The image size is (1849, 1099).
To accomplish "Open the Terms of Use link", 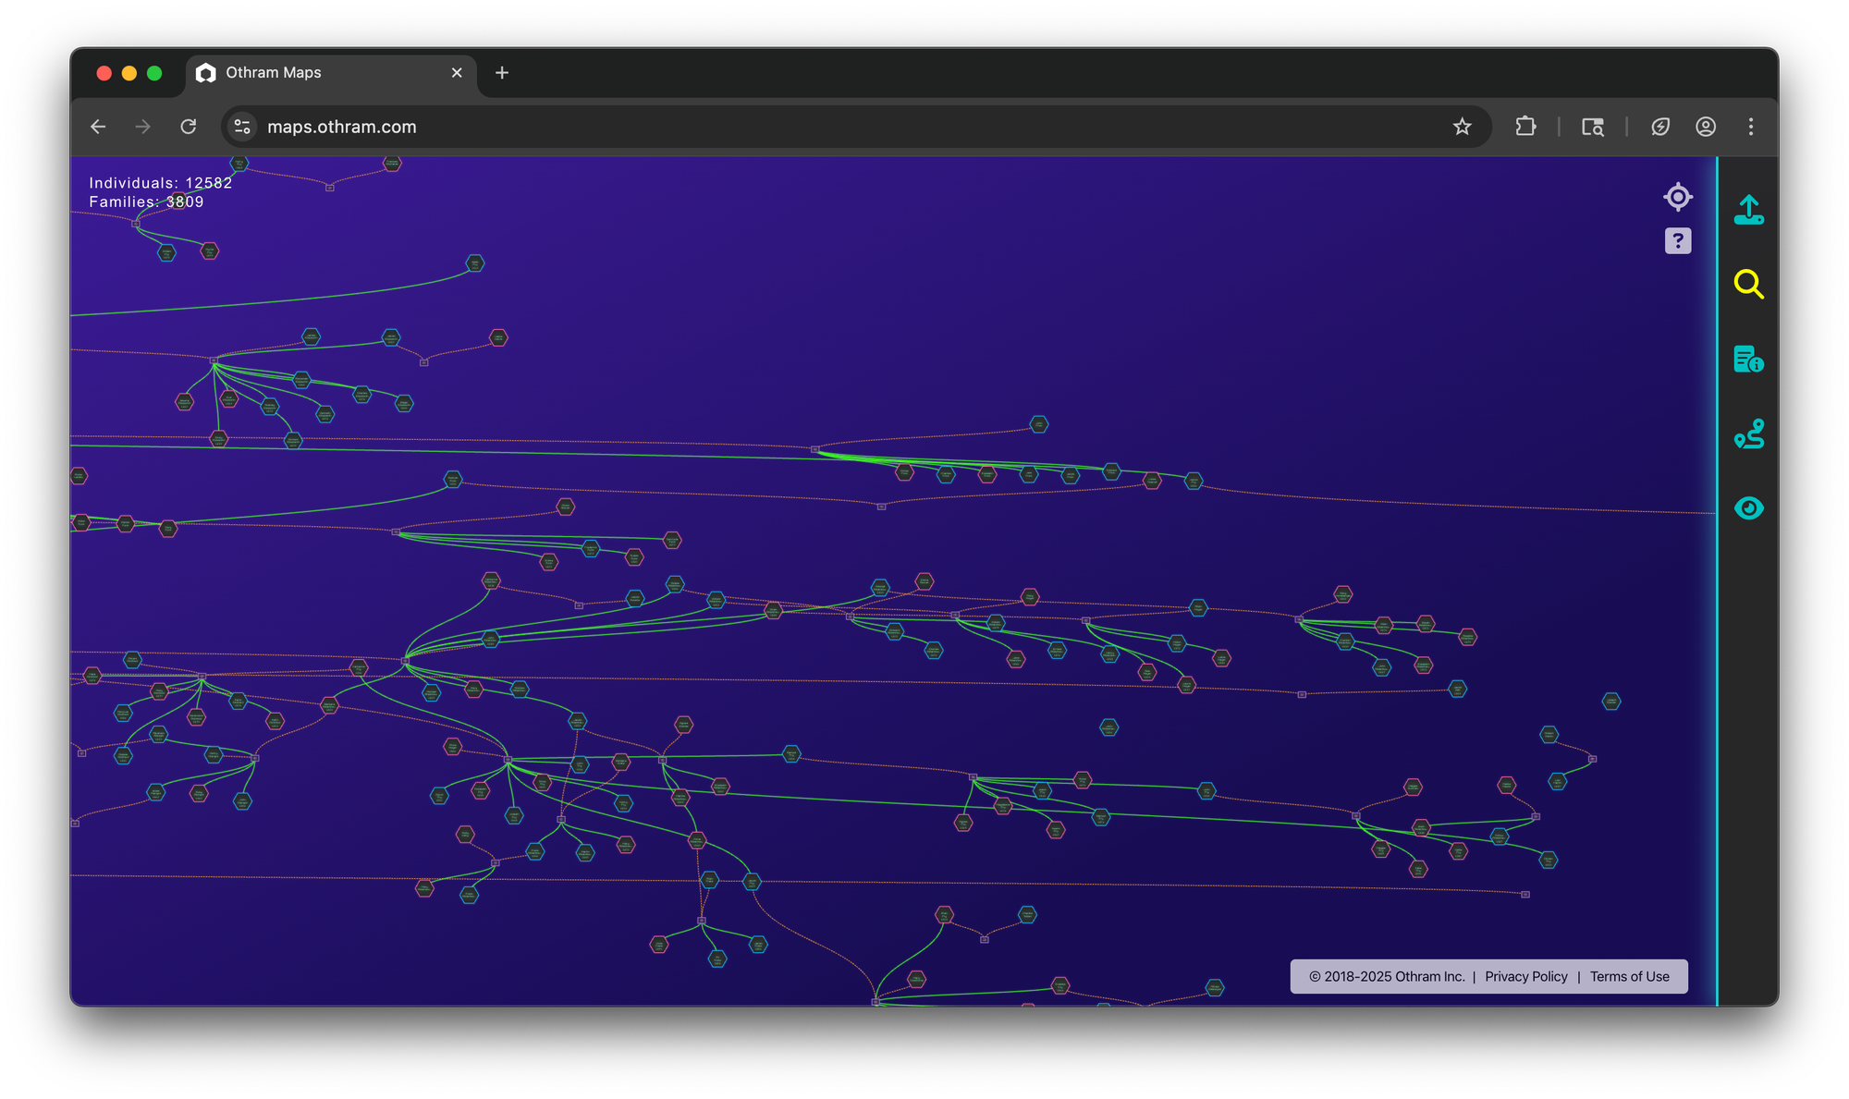I will [x=1629, y=976].
